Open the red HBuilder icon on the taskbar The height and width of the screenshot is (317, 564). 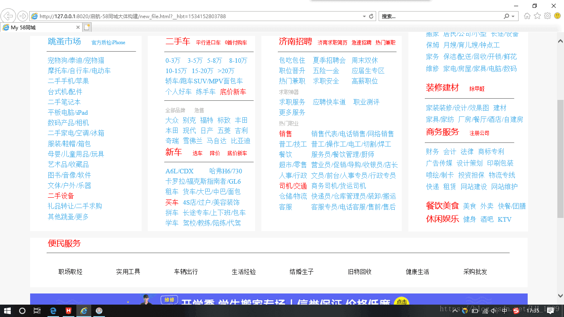click(x=69, y=311)
